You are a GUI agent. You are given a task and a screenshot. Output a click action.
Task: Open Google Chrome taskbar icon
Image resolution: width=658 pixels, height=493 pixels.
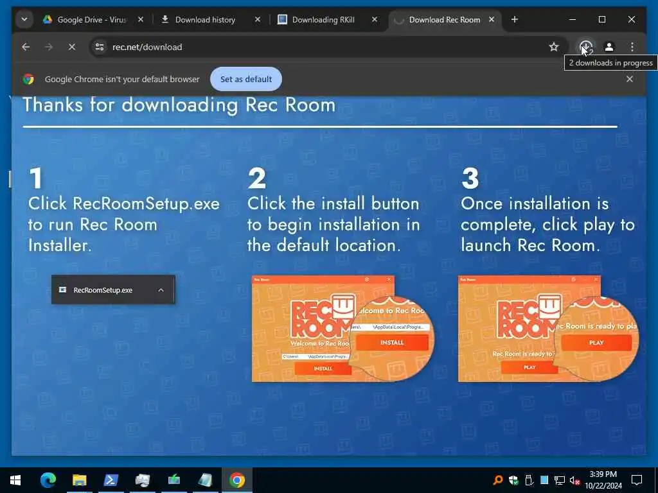click(x=236, y=480)
